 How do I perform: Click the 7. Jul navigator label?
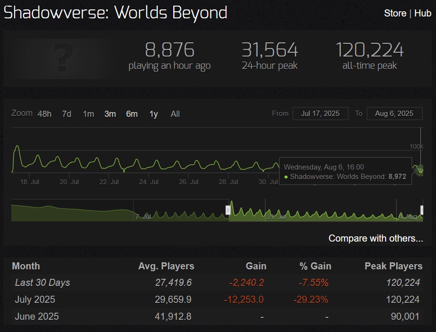[x=143, y=217]
